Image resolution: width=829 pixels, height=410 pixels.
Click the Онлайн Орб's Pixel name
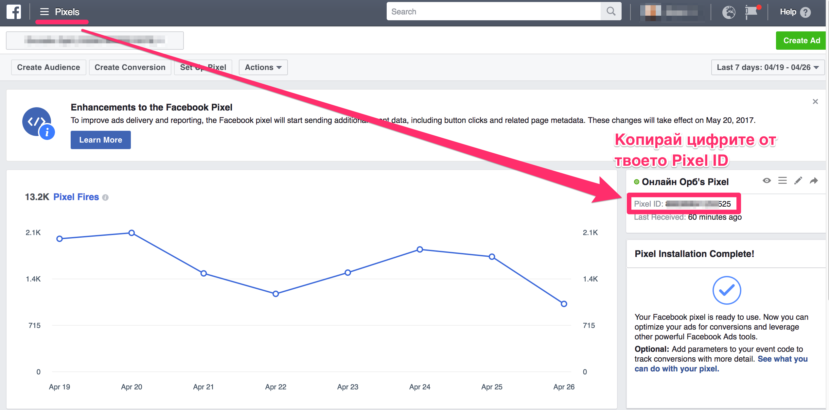[685, 182]
